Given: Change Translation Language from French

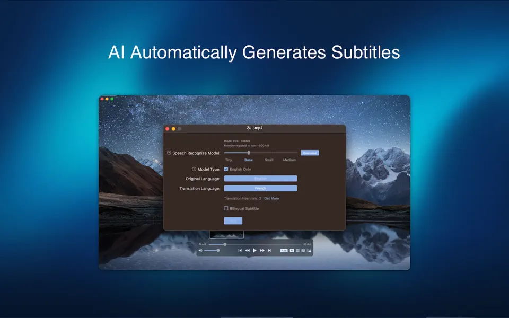Looking at the screenshot, I should click(260, 188).
